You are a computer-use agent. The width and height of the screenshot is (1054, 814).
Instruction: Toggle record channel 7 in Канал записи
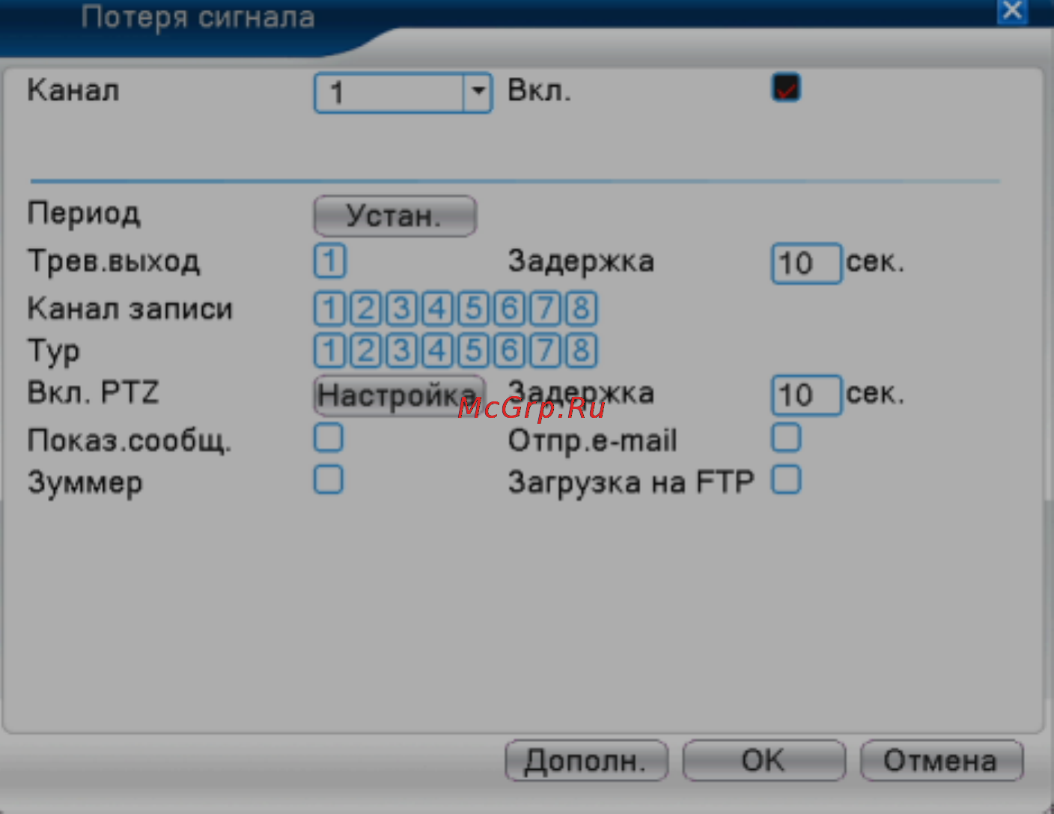545,309
